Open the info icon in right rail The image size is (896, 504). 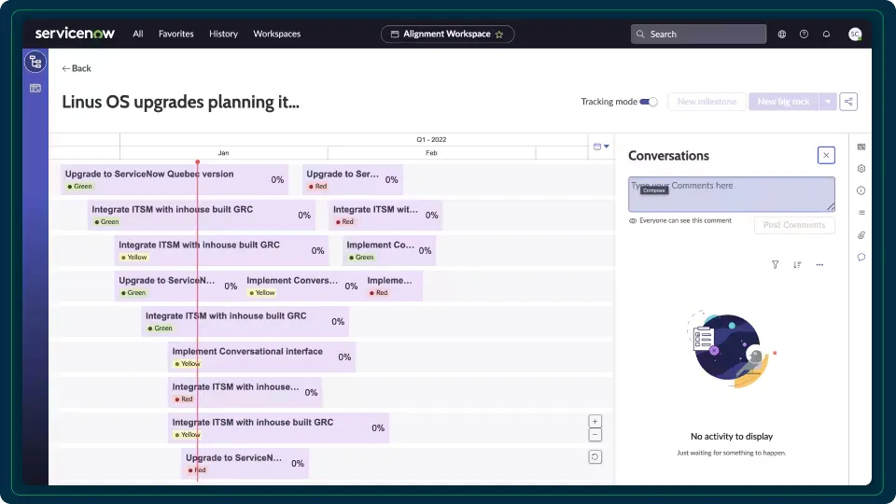[x=861, y=190]
